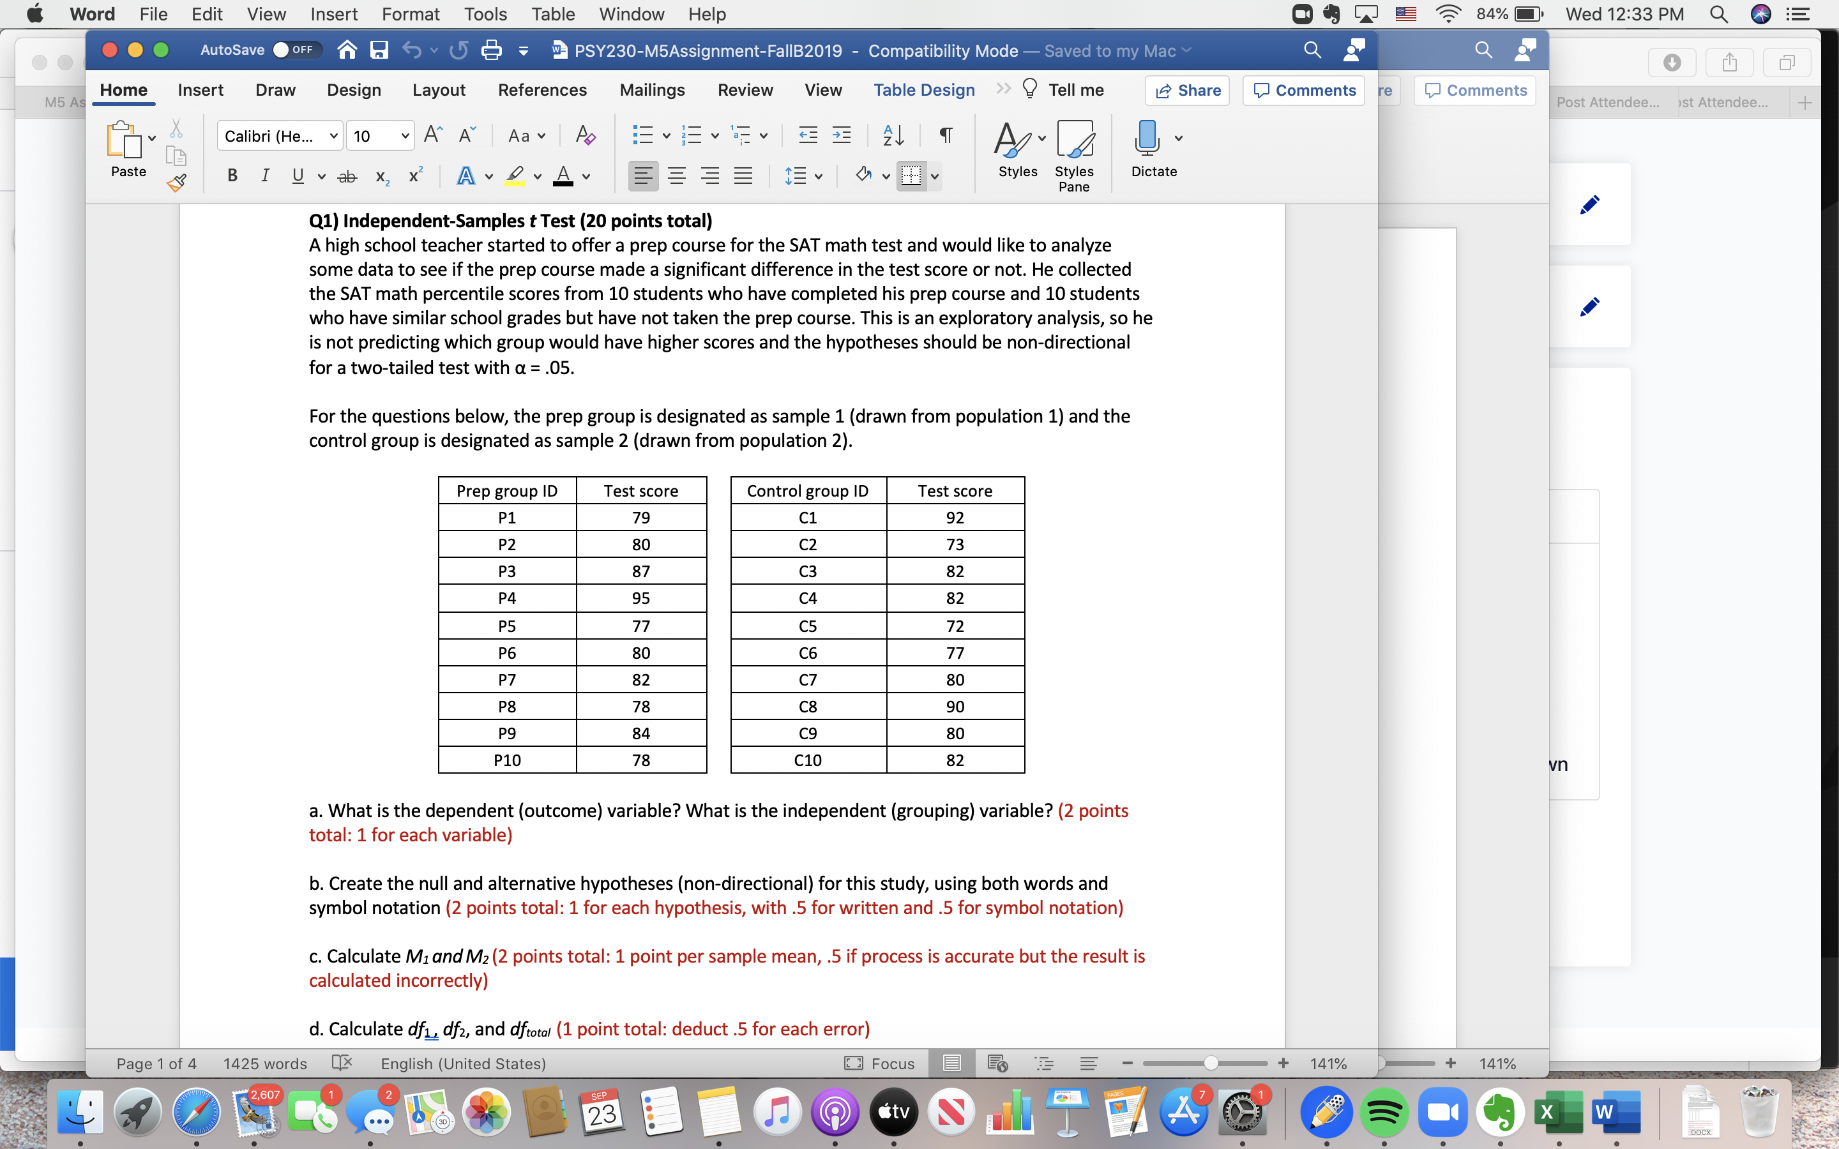Open the Tools menu in the menu bar
The height and width of the screenshot is (1149, 1839).
click(485, 13)
